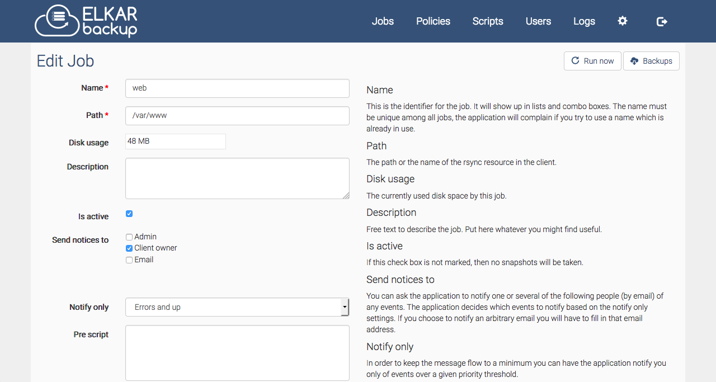Open the Users section

tap(538, 21)
